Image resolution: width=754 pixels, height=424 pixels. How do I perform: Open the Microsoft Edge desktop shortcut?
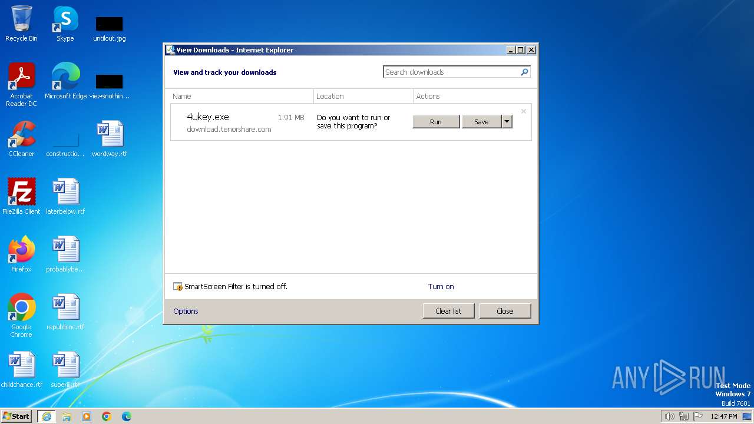coord(65,81)
